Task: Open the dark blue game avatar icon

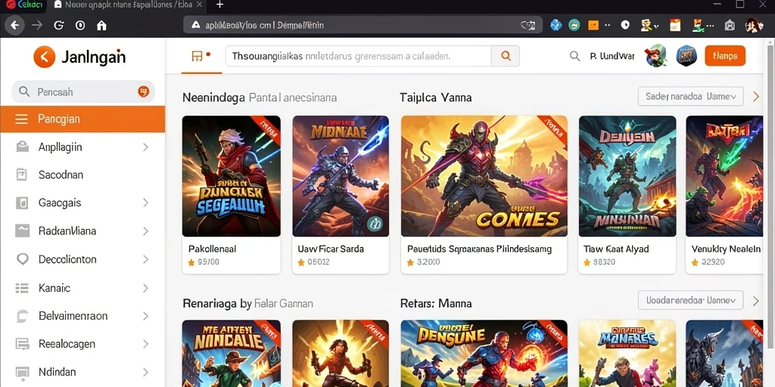Action: [x=686, y=56]
